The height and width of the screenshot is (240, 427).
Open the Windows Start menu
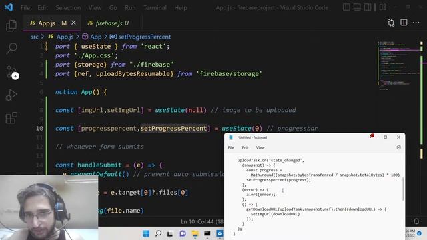coord(146,233)
